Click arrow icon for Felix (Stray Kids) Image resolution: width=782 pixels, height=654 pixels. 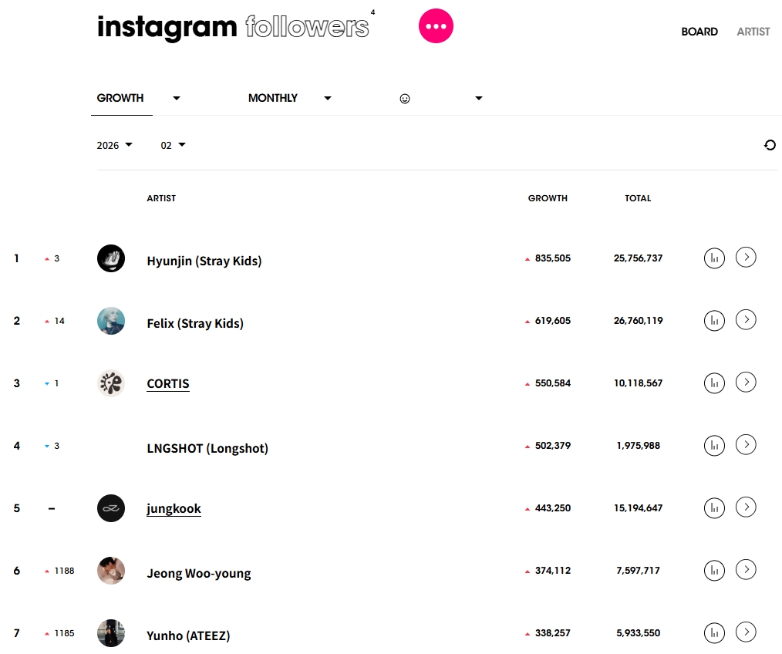746,319
